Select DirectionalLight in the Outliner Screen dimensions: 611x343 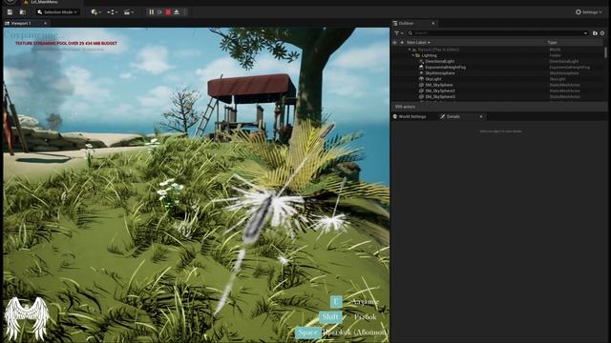[x=439, y=61]
